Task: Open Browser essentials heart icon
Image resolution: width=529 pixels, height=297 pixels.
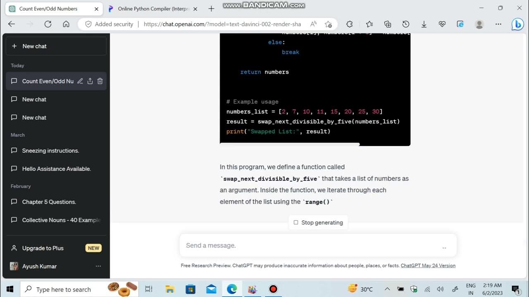Action: click(x=442, y=24)
